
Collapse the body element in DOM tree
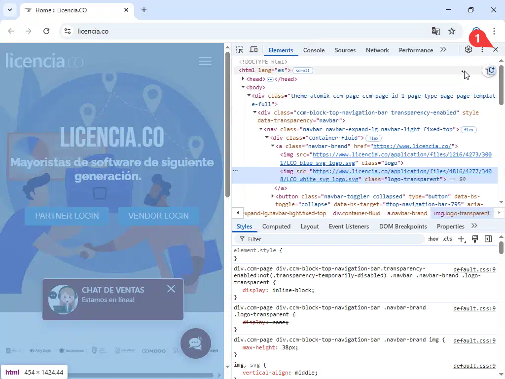coord(243,87)
